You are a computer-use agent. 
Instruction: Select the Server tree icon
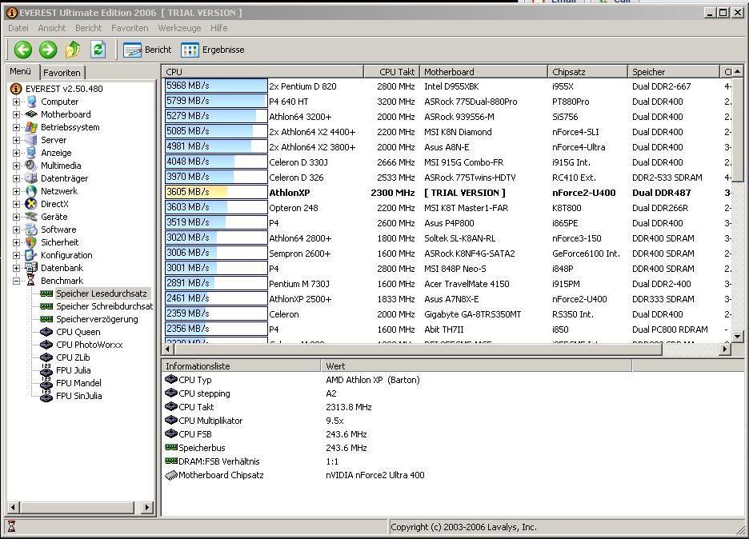coord(31,140)
